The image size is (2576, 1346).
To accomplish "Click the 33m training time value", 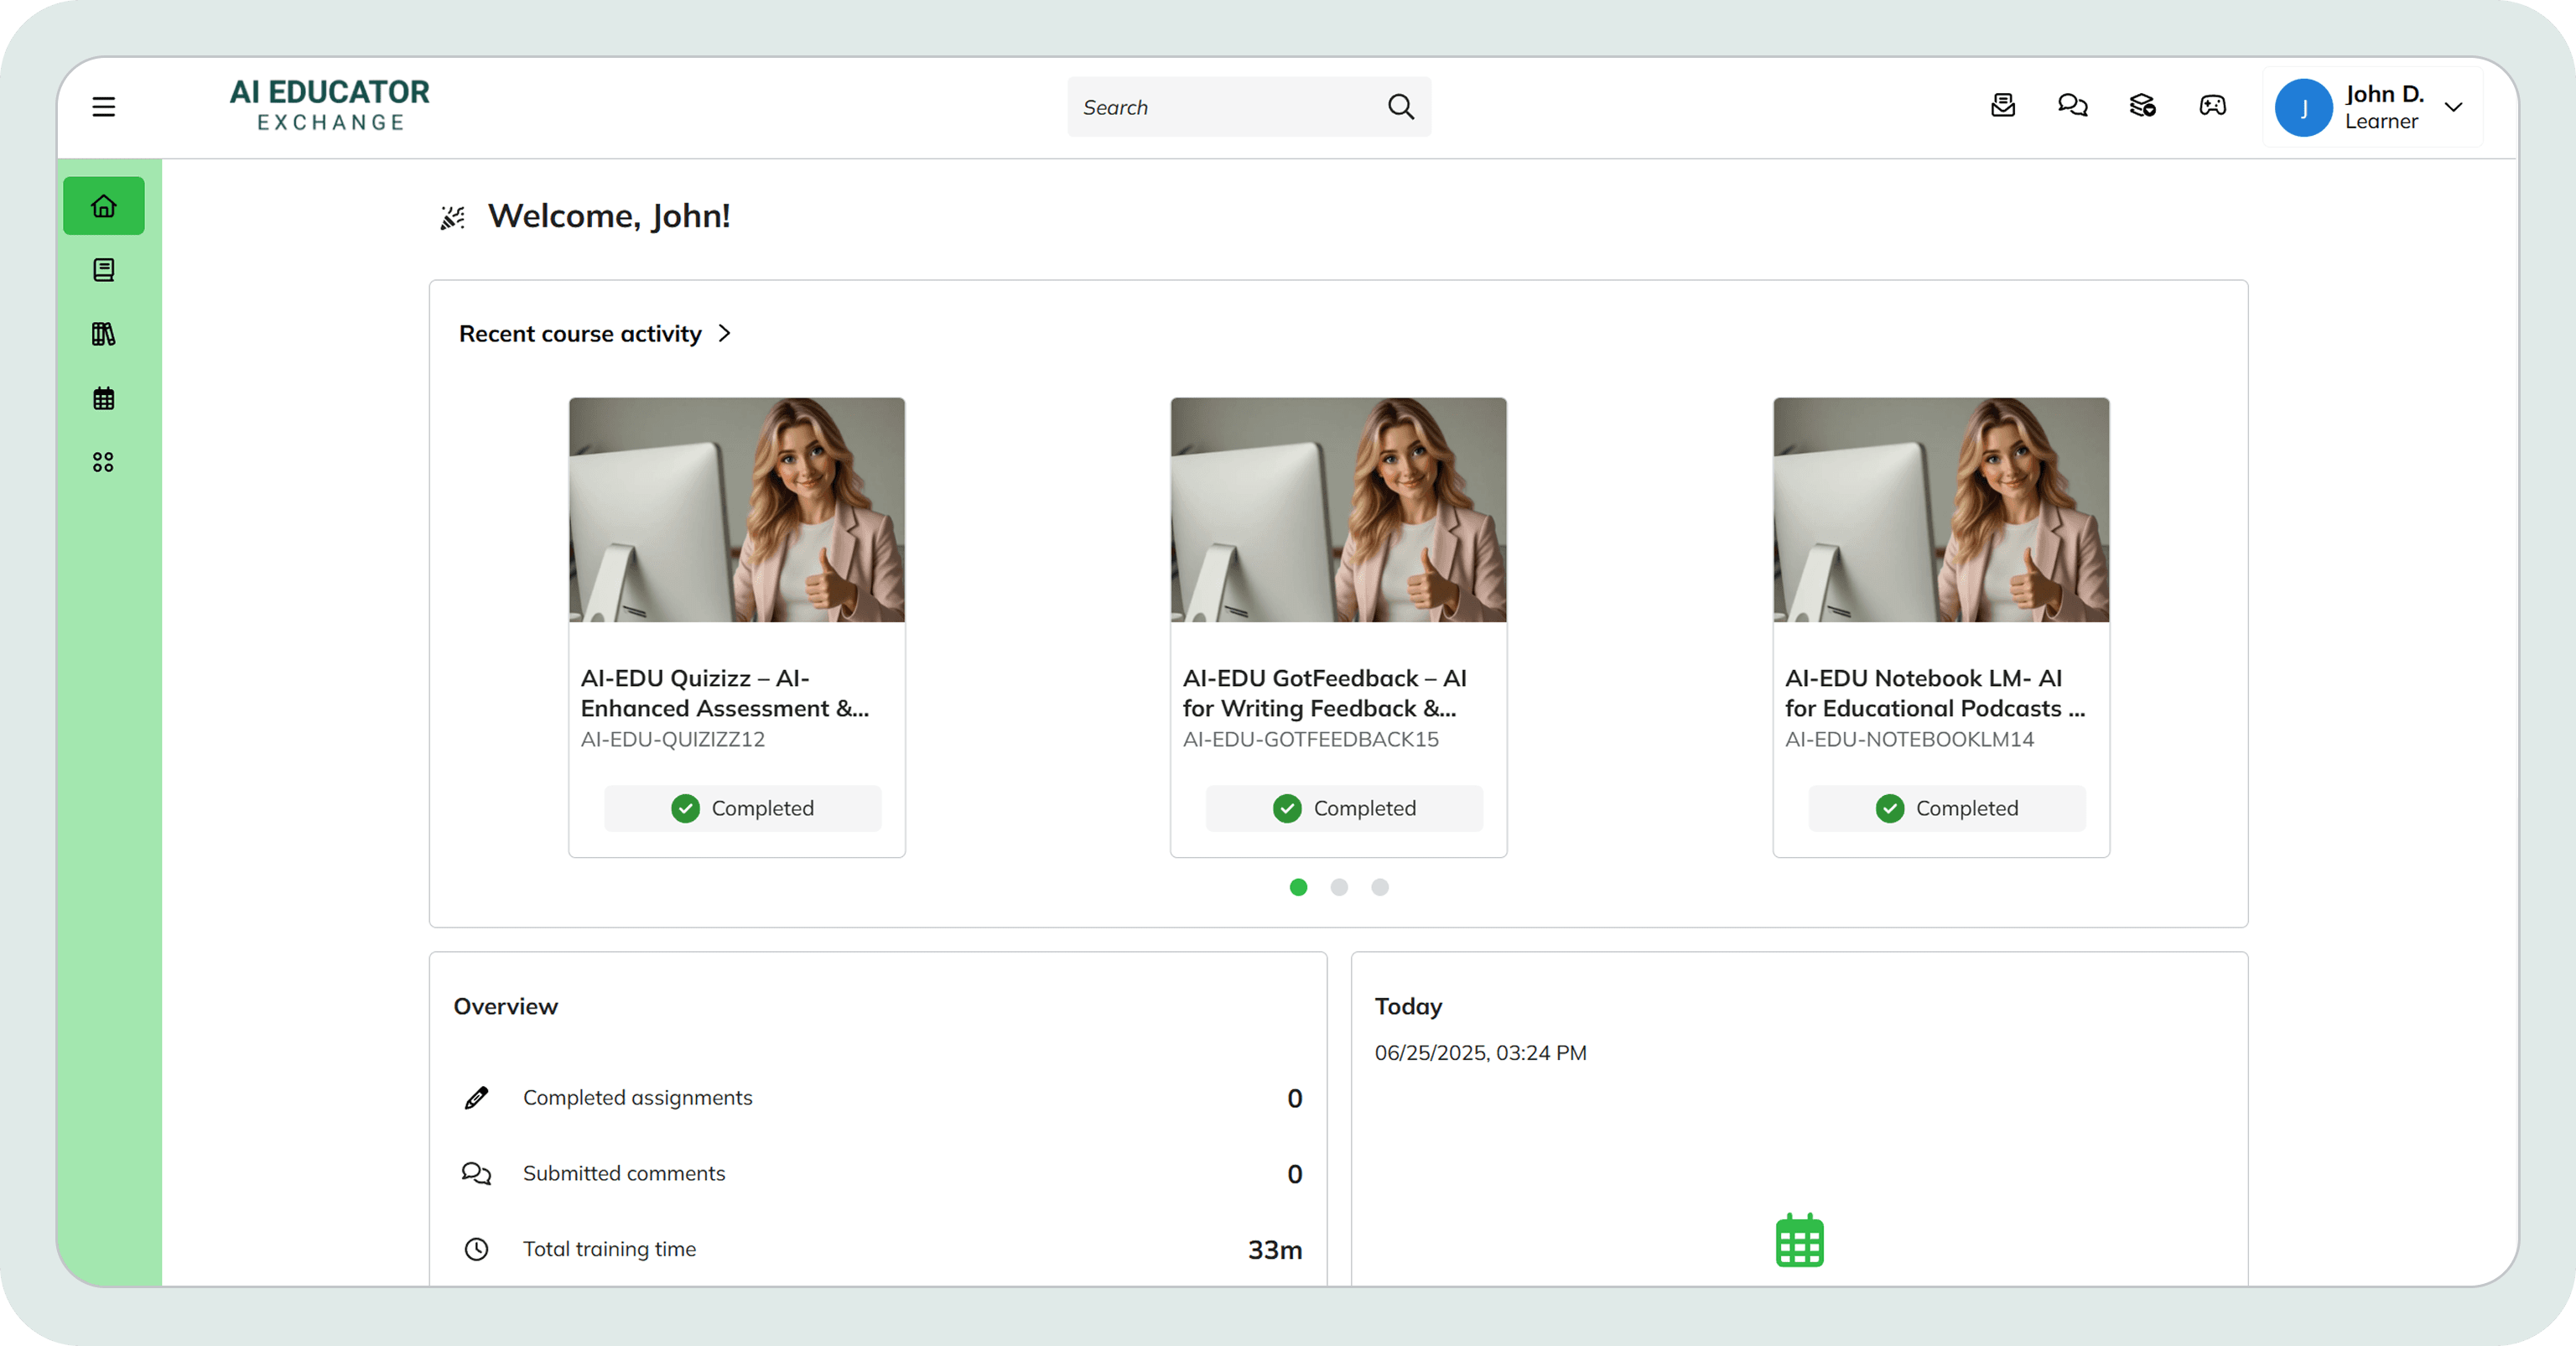I will click(x=1275, y=1250).
